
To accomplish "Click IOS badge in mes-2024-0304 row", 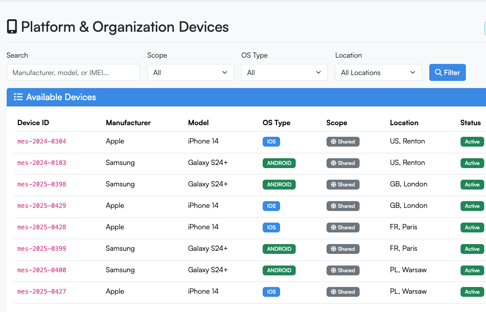I will (271, 142).
